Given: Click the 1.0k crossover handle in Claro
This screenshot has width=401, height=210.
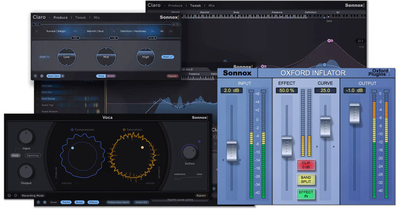Looking at the screenshot, I should click(114, 38).
